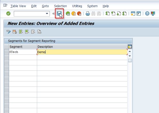
Task: Open the Edit menu
Action: pyautogui.click(x=34, y=6)
